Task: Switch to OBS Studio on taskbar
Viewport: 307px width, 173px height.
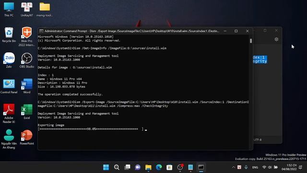Action: (x=180, y=167)
